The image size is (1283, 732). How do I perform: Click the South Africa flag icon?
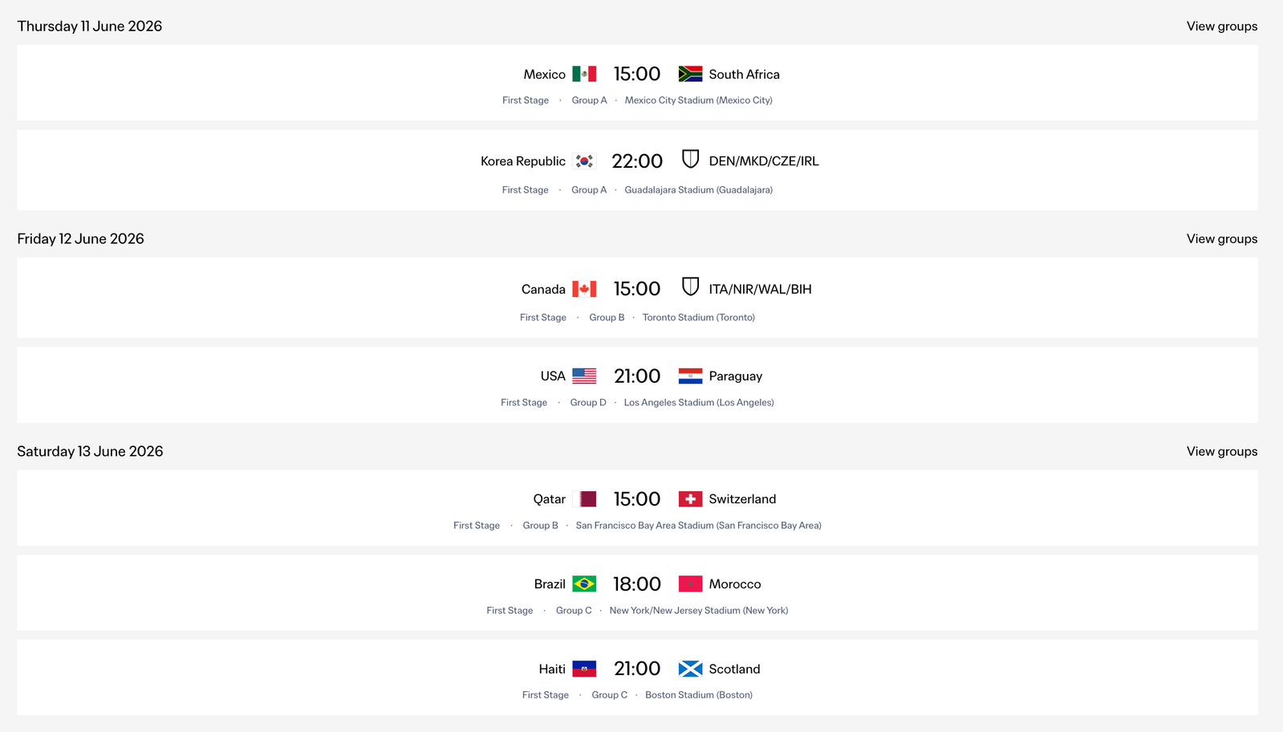click(x=690, y=75)
